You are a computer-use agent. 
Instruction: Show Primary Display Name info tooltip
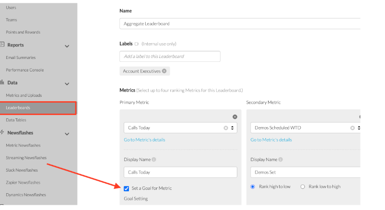coord(154,159)
